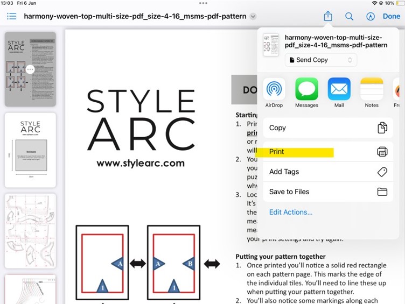Share via Messages app icon
The image size is (405, 304).
pos(306,89)
